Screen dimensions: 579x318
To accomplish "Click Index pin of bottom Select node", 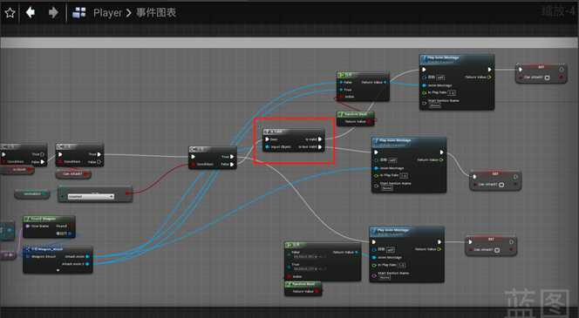I will 289,276.
